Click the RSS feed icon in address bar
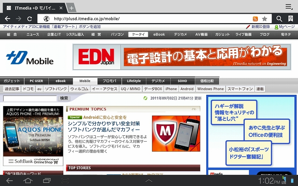 click(255, 19)
